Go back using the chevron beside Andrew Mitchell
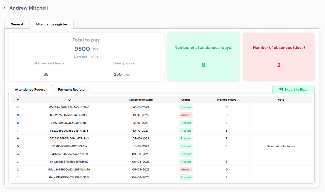 (x=4, y=8)
